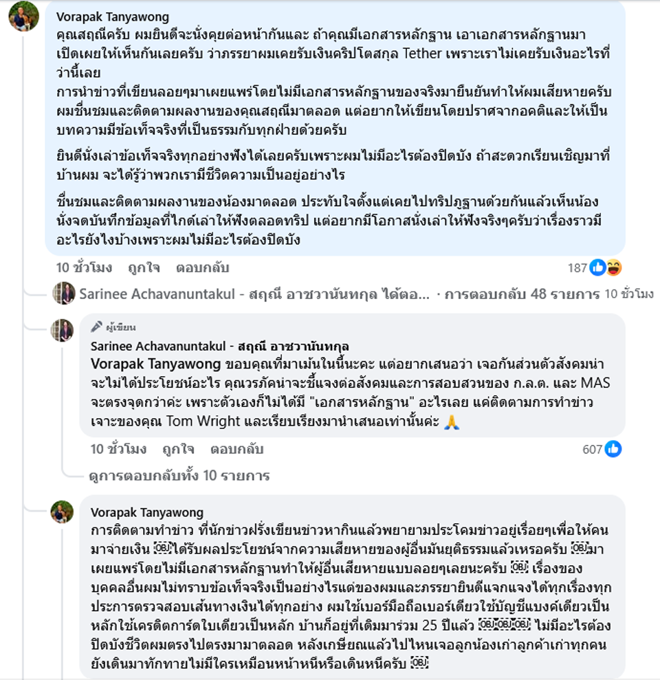This screenshot has width=660, height=680.
Task: Click the pen icon on the ผู้เขียน author badge
Action: point(96,327)
